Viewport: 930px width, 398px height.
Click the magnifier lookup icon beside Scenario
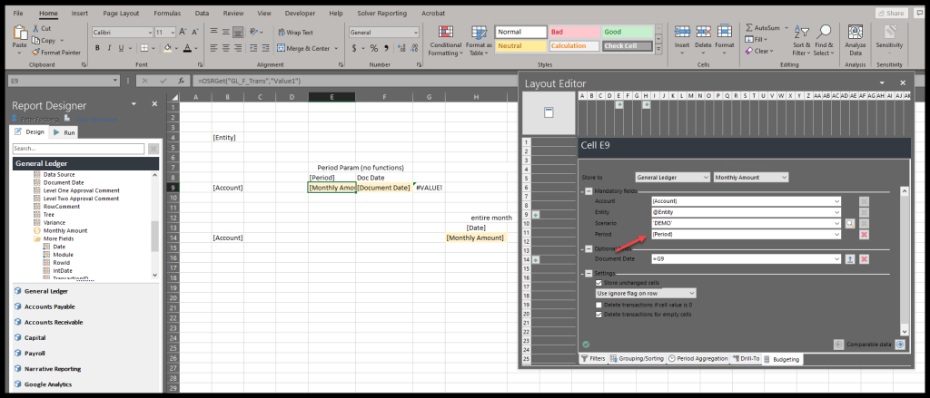(x=850, y=223)
